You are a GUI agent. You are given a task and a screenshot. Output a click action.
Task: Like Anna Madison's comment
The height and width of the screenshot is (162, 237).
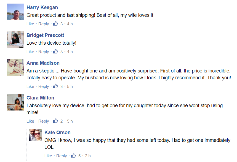30,87
